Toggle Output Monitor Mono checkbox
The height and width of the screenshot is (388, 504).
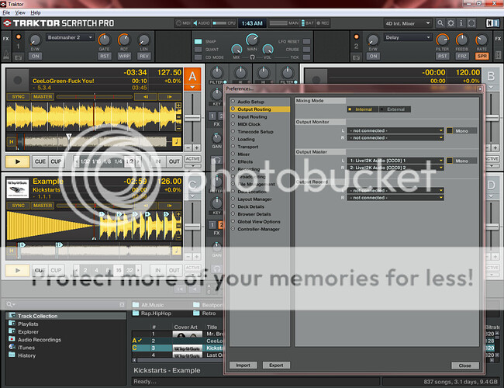pyautogui.click(x=450, y=130)
